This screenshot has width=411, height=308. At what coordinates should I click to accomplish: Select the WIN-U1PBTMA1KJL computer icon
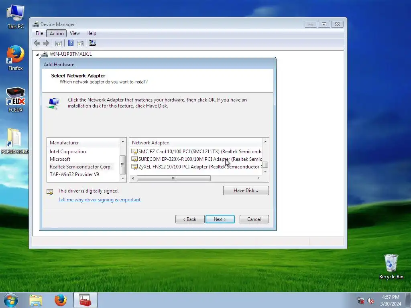point(44,54)
